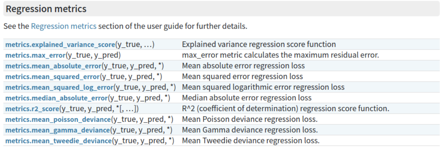Open metrics.explained_variance_score documentation

pyautogui.click(x=61, y=44)
